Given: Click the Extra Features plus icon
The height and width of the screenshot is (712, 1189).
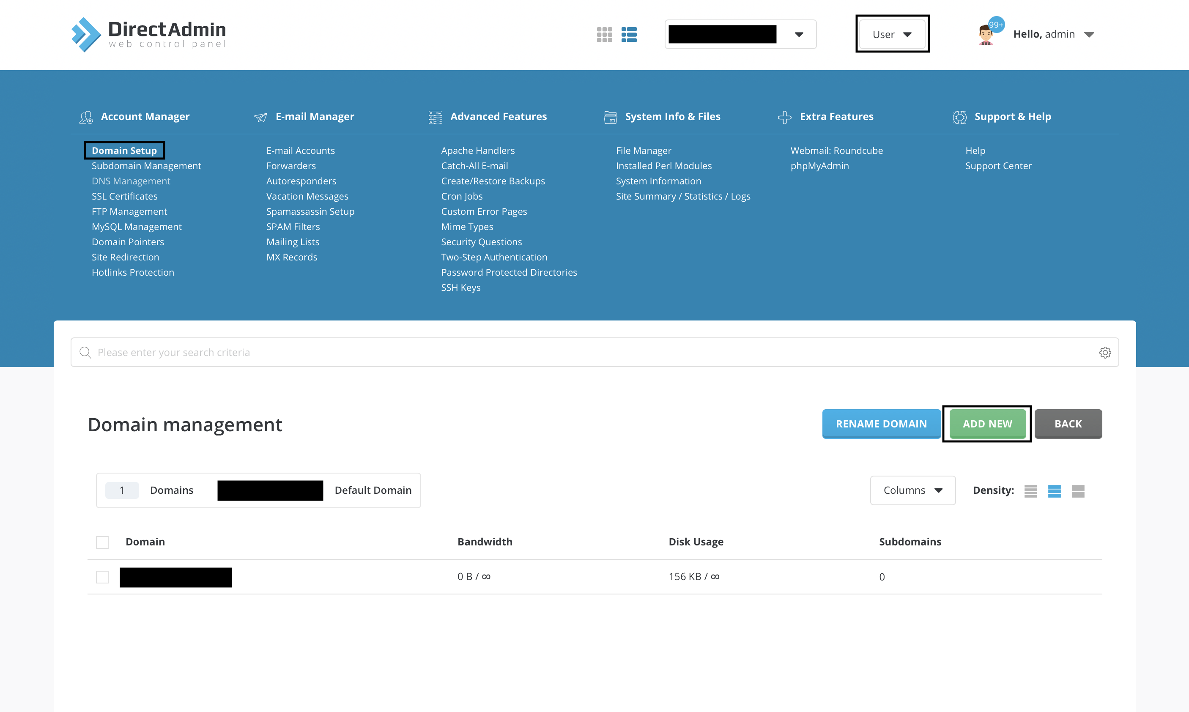Looking at the screenshot, I should [784, 117].
